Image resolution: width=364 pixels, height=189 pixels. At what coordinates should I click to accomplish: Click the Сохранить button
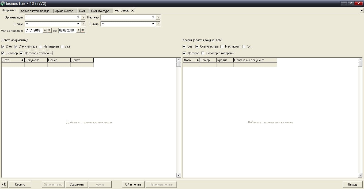point(77,184)
